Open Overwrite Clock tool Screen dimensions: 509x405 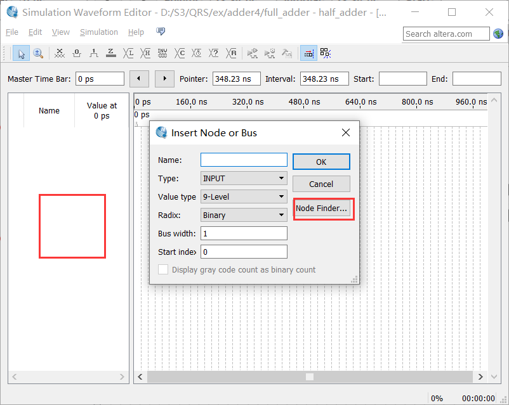[x=197, y=53]
